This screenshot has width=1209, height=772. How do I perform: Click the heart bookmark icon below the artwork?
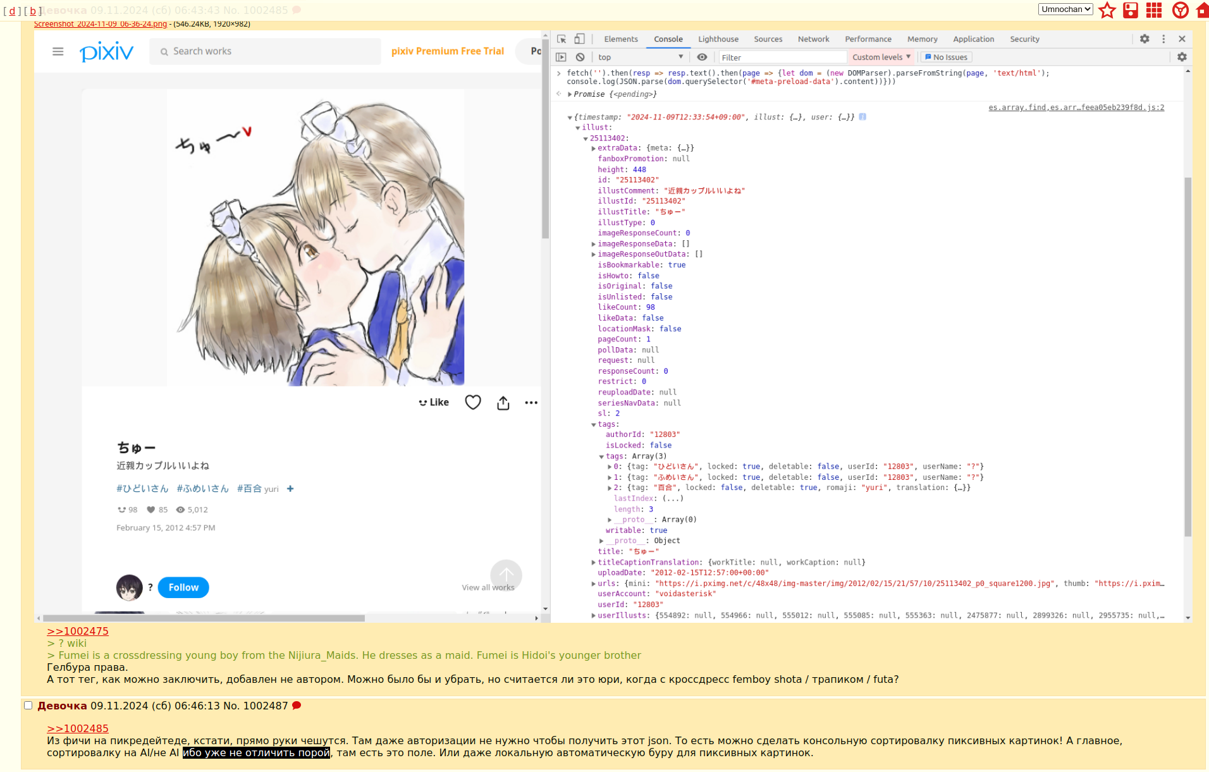(x=472, y=403)
